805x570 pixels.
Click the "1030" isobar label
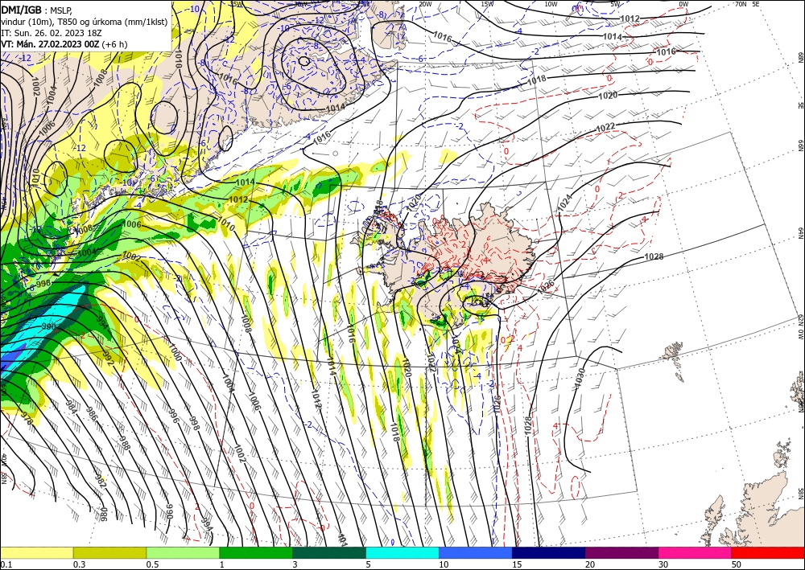580,379
